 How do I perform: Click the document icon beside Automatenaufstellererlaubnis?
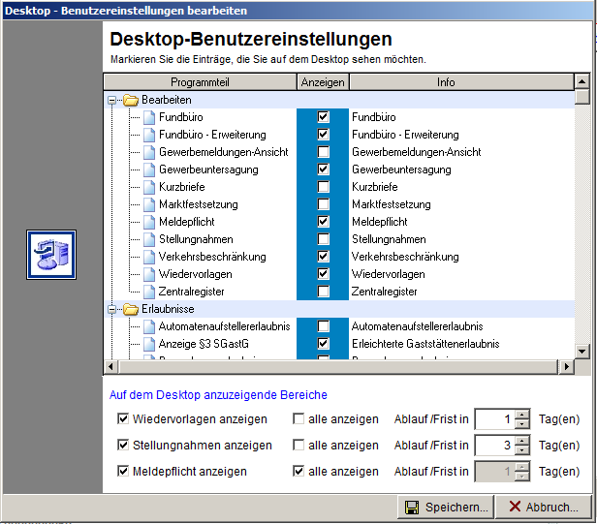coord(149,326)
